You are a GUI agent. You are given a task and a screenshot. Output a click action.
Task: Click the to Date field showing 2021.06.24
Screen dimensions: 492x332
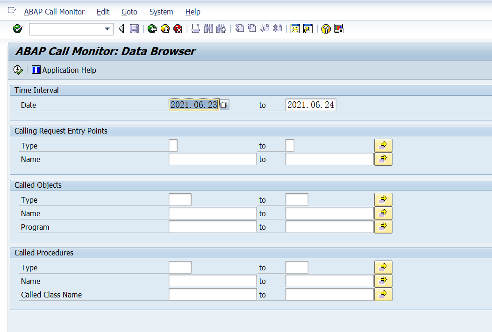pyautogui.click(x=311, y=105)
